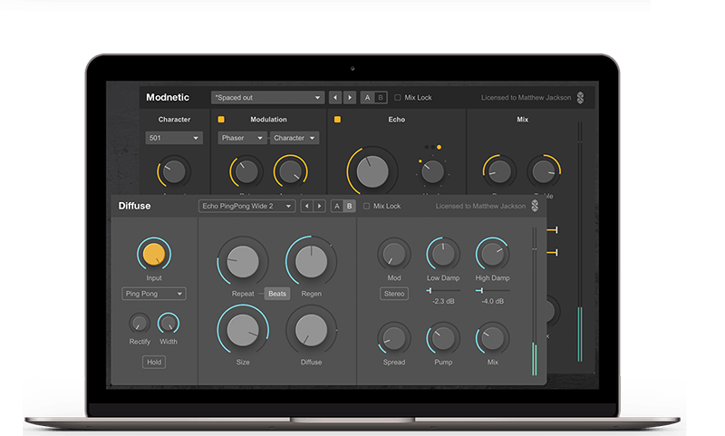The height and width of the screenshot is (436, 725).
Task: Open the Modnetic preset dropdown 'Spaced out'
Action: tap(267, 98)
